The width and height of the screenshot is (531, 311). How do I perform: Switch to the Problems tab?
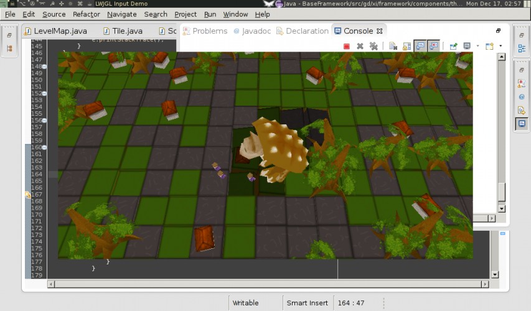[205, 31]
